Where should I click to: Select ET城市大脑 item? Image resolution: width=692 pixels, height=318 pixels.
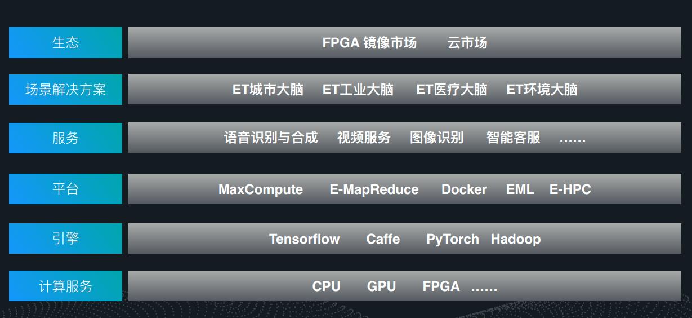tap(268, 90)
